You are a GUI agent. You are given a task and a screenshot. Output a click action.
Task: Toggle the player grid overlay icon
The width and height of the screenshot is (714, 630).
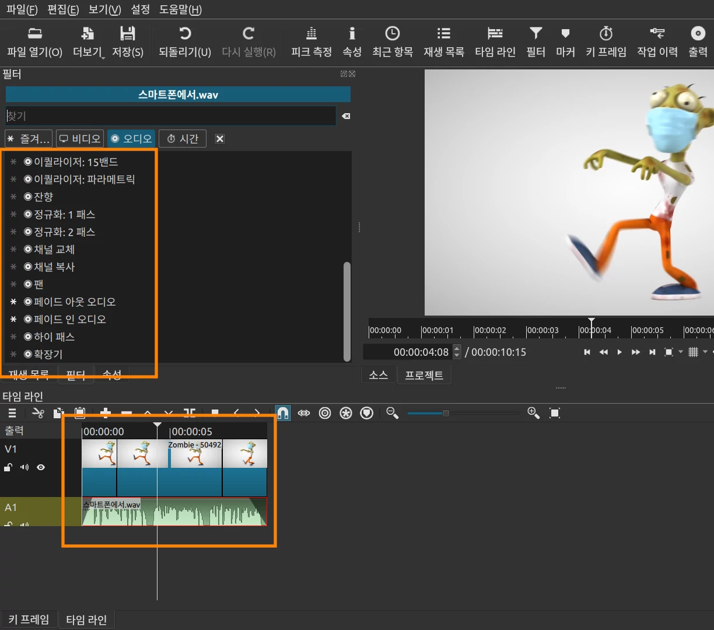(693, 352)
